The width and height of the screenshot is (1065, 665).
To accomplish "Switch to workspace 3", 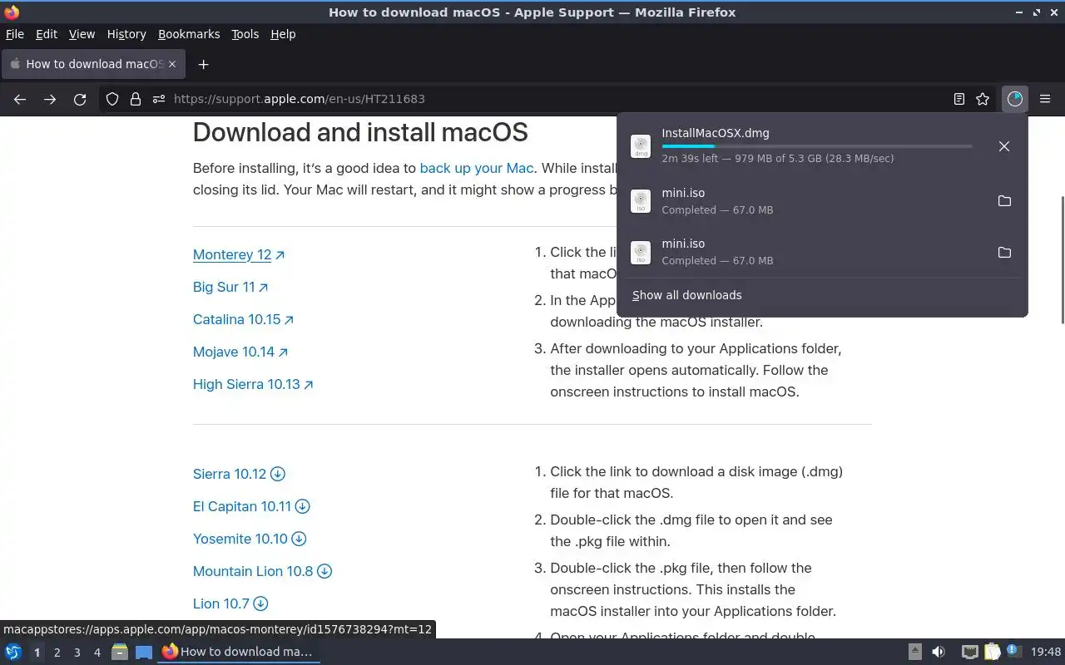I will [x=77, y=653].
